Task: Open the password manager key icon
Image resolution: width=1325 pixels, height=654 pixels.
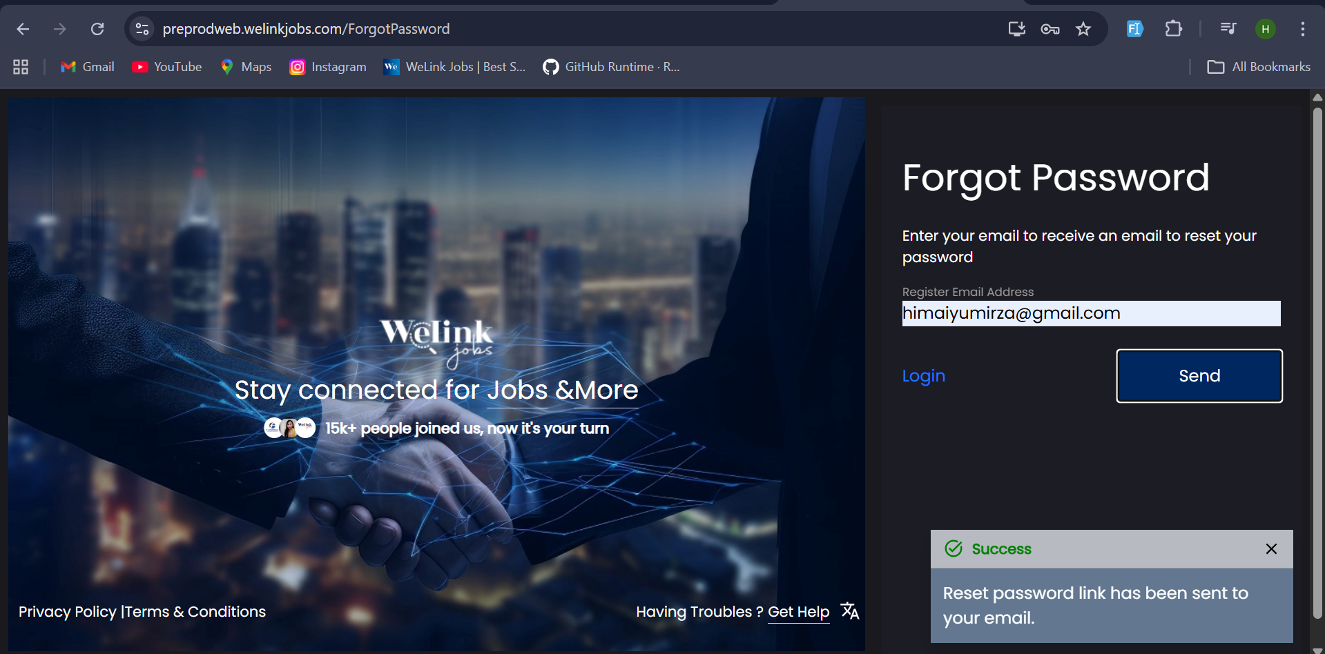Action: pos(1050,29)
